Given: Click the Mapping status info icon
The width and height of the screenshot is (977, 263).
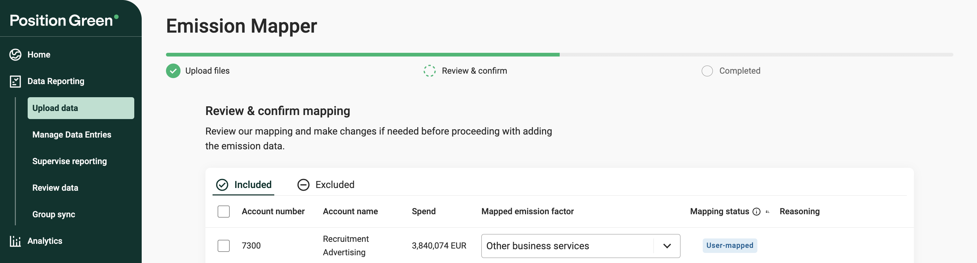Looking at the screenshot, I should [756, 212].
